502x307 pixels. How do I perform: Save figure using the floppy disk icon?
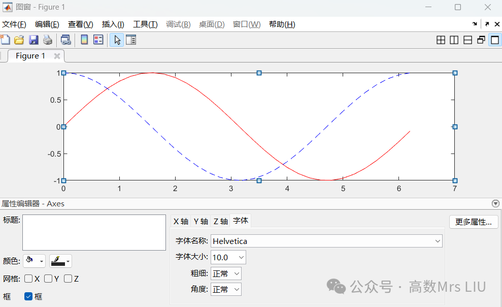(34, 40)
